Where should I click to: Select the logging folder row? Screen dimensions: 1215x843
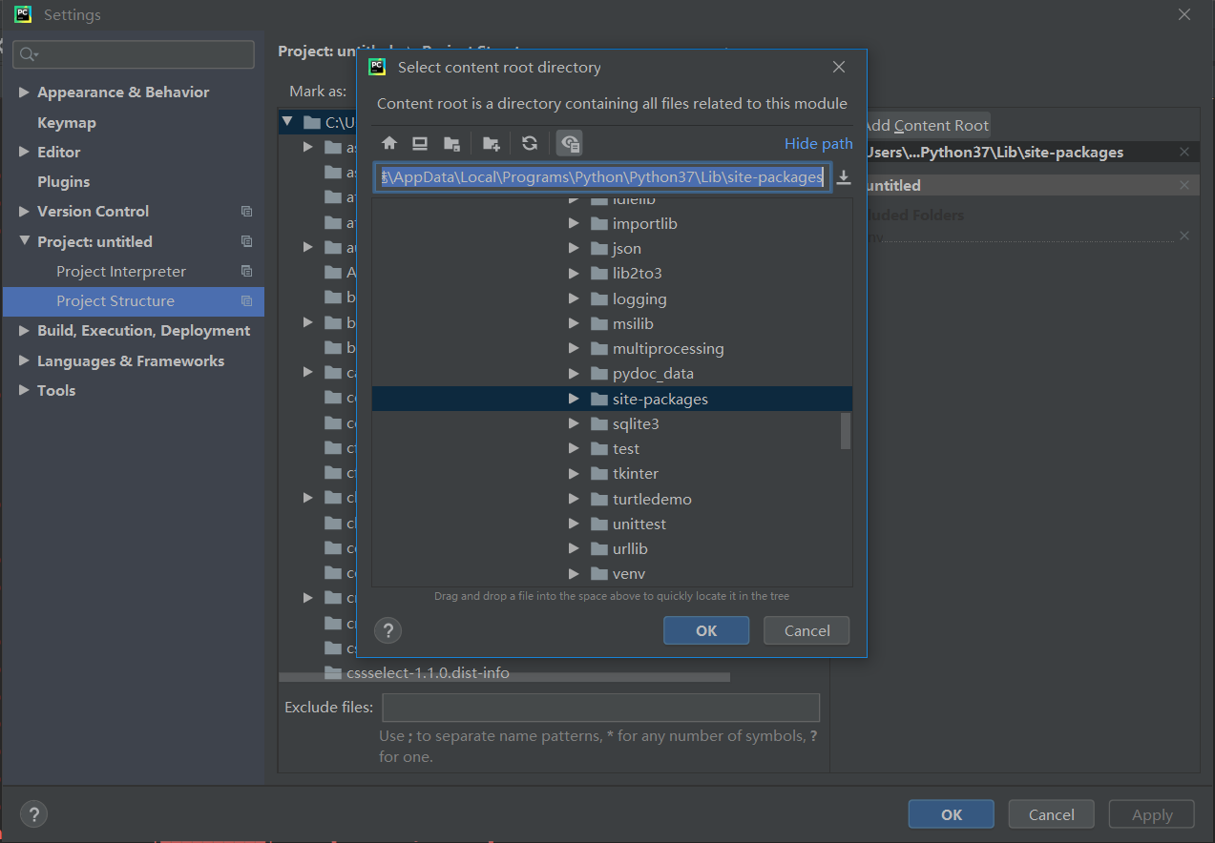(x=612, y=298)
